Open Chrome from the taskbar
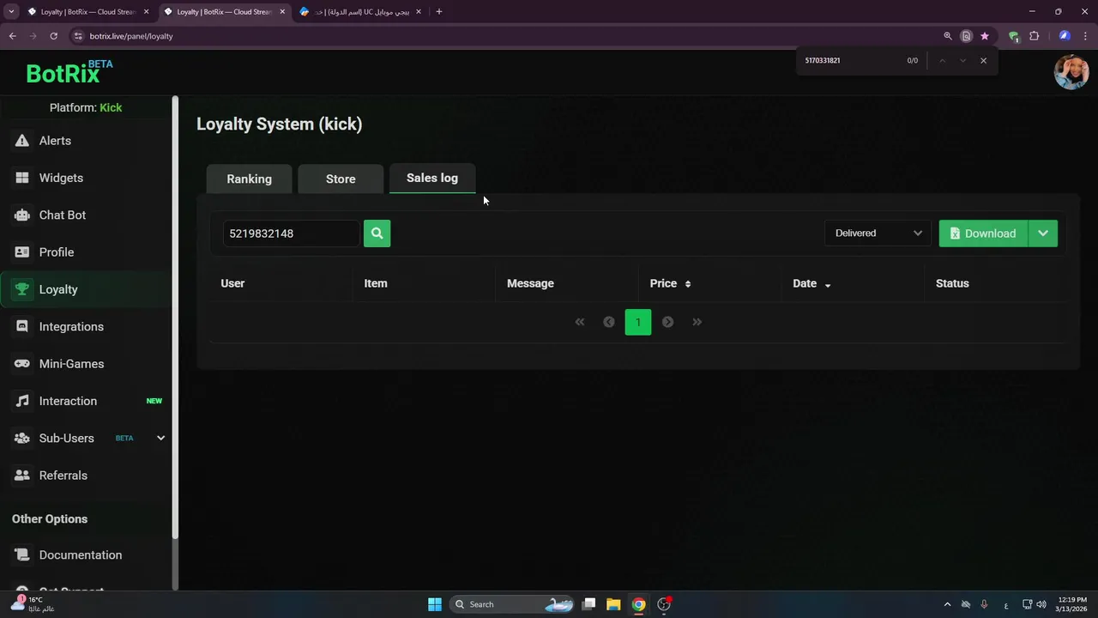This screenshot has height=618, width=1098. pyautogui.click(x=638, y=604)
